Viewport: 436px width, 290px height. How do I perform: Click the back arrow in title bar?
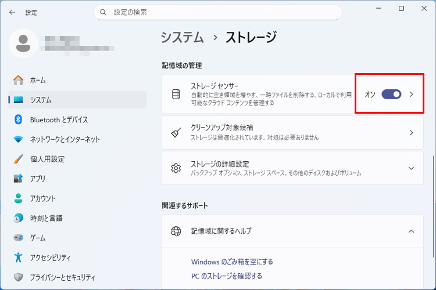tap(12, 12)
